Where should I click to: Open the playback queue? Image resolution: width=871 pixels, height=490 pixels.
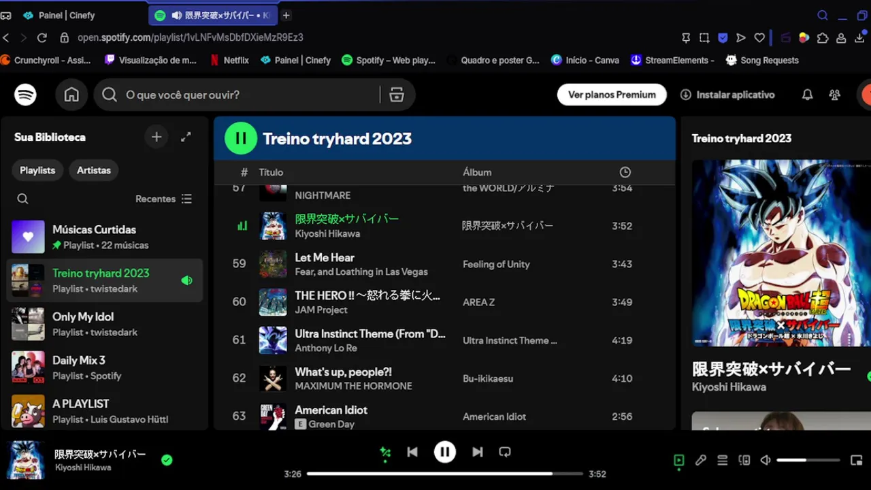click(x=722, y=461)
